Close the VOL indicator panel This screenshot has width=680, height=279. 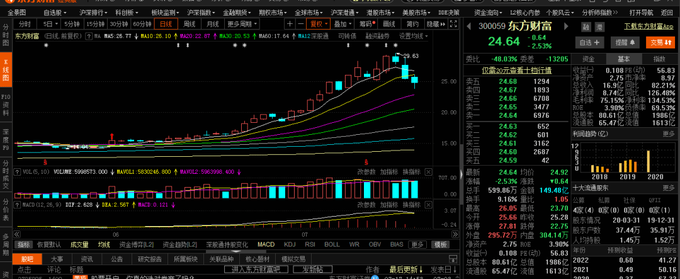tap(428, 171)
